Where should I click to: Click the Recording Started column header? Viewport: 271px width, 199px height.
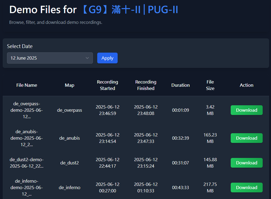pyautogui.click(x=108, y=85)
